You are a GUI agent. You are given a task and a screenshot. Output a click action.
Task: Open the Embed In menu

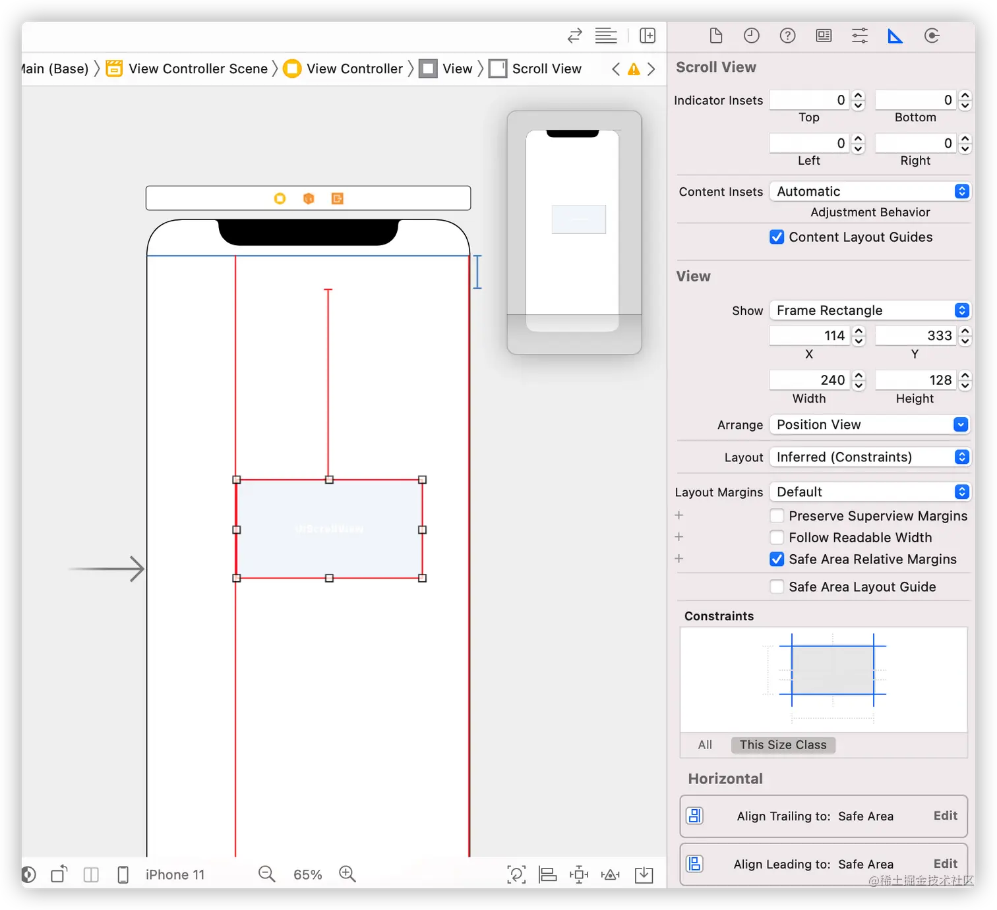(x=644, y=874)
